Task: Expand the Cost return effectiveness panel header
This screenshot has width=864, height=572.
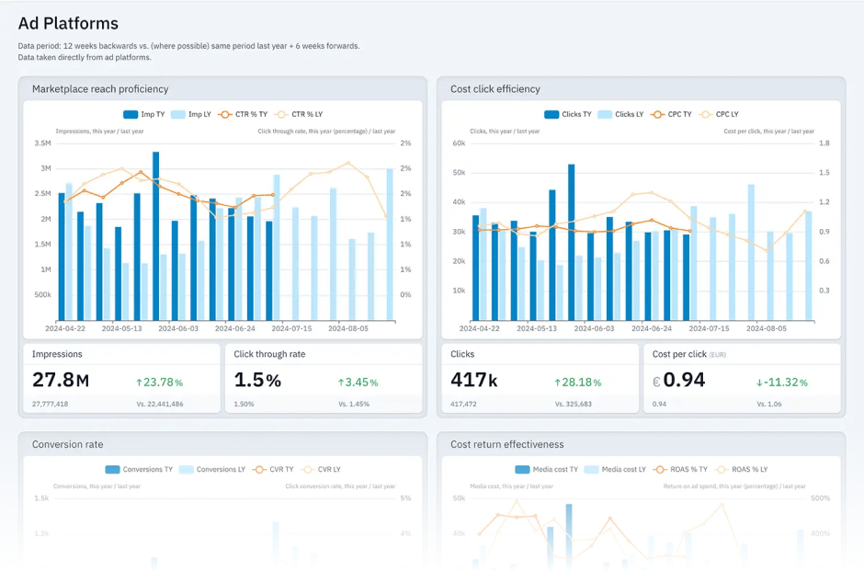Action: click(507, 444)
